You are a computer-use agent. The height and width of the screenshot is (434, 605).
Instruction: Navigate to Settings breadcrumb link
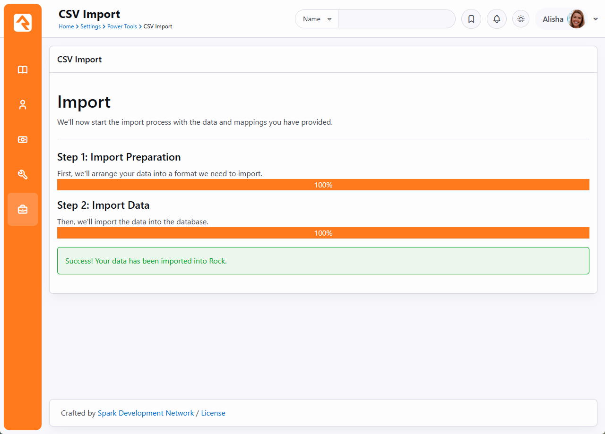pyautogui.click(x=90, y=26)
